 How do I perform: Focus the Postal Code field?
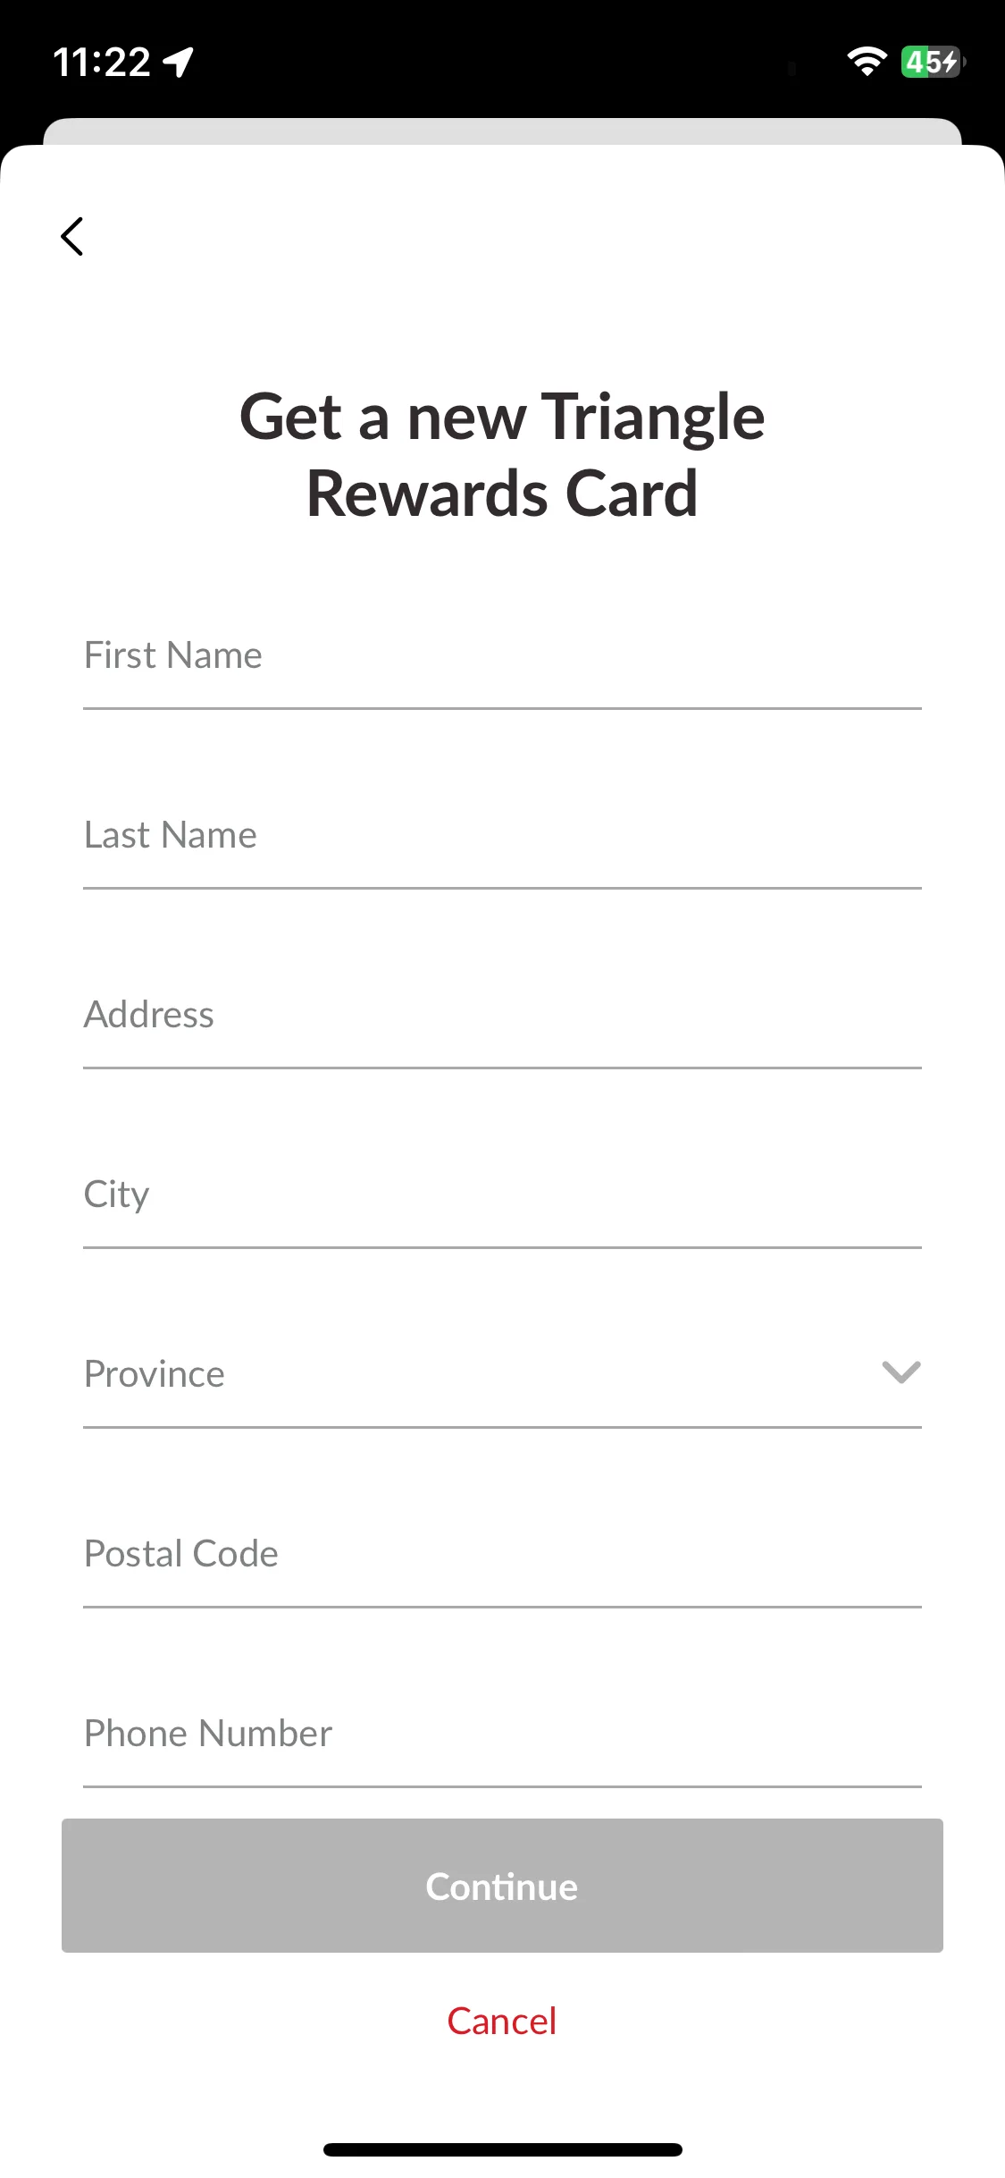click(502, 1554)
